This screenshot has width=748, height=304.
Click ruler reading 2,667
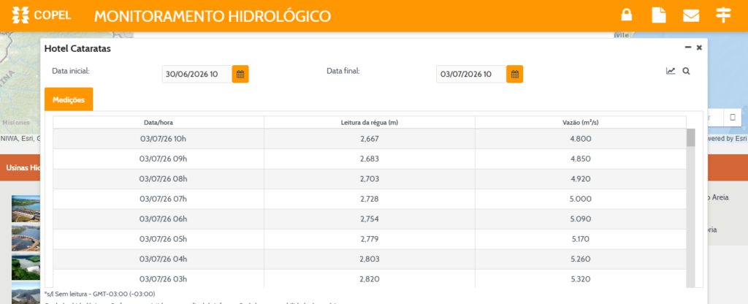point(370,139)
